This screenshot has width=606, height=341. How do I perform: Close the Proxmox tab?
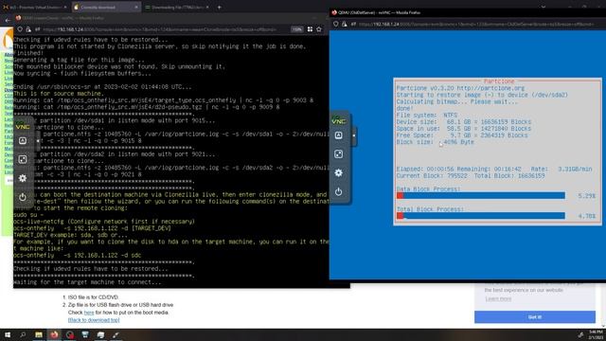[x=64, y=7]
